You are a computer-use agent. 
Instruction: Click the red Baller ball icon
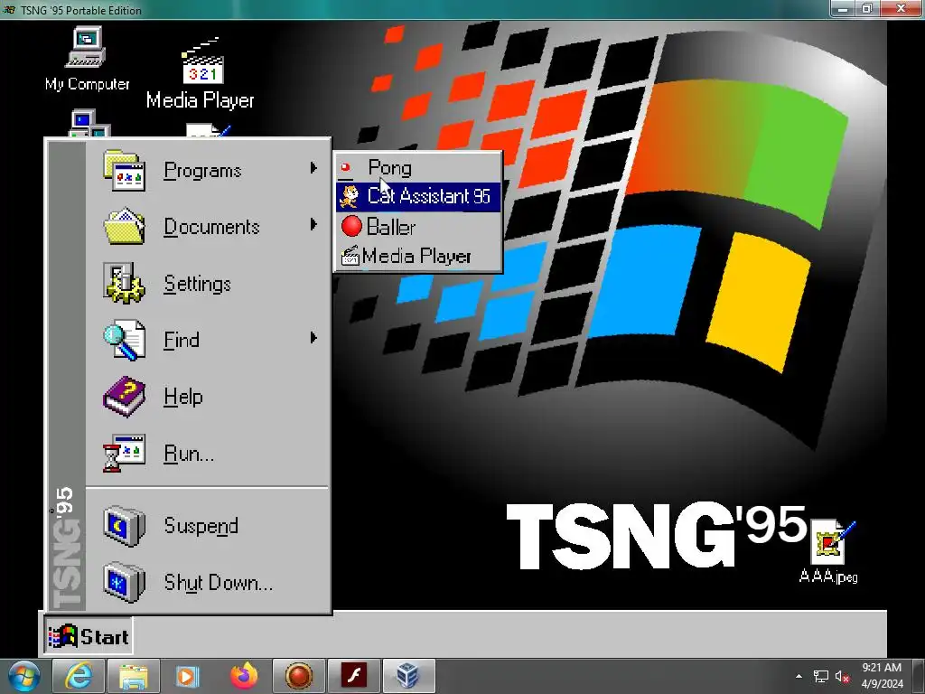coord(351,226)
